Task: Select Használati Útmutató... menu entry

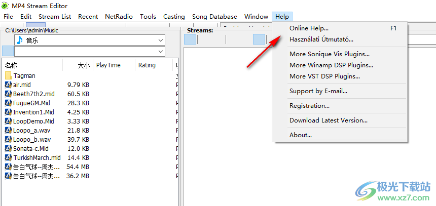Action: [x=340, y=39]
